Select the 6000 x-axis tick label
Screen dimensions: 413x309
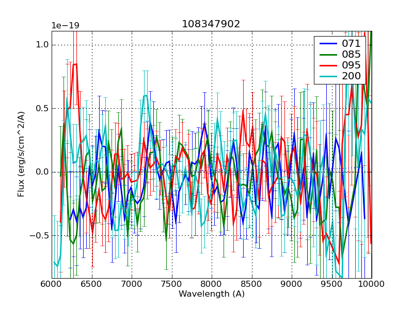click(52, 284)
